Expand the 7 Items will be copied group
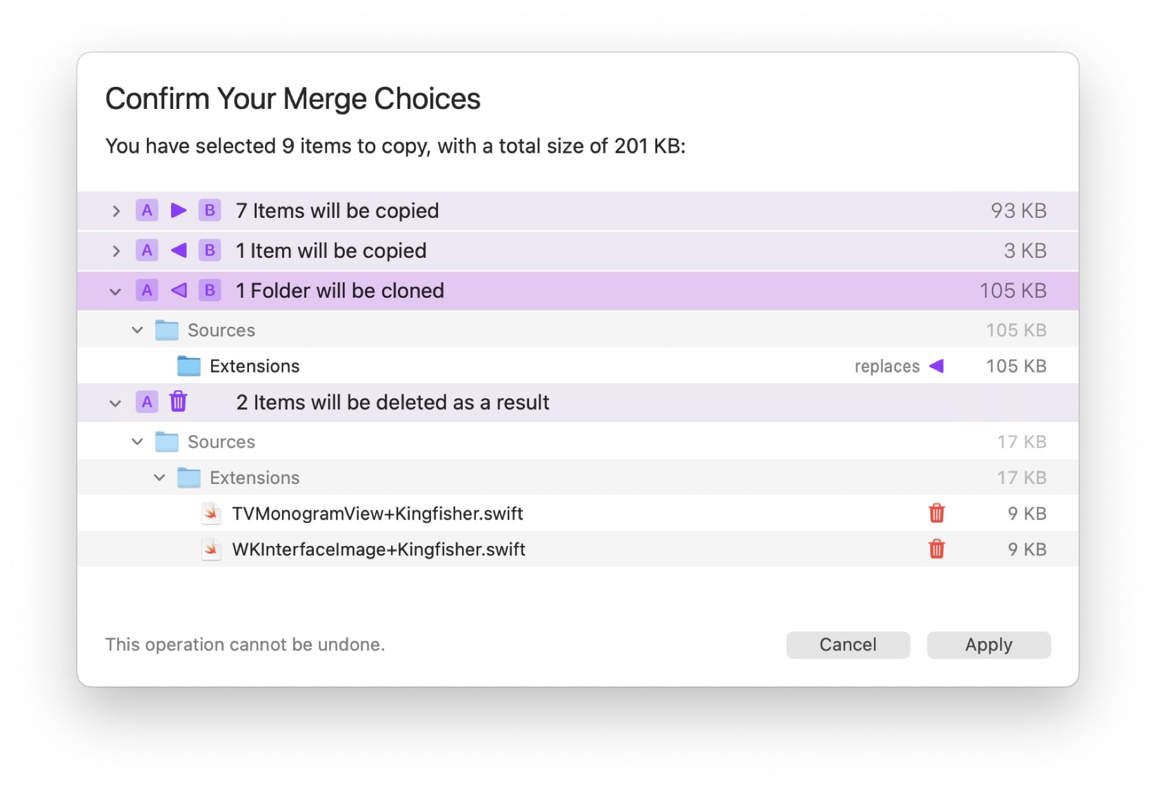 116,210
